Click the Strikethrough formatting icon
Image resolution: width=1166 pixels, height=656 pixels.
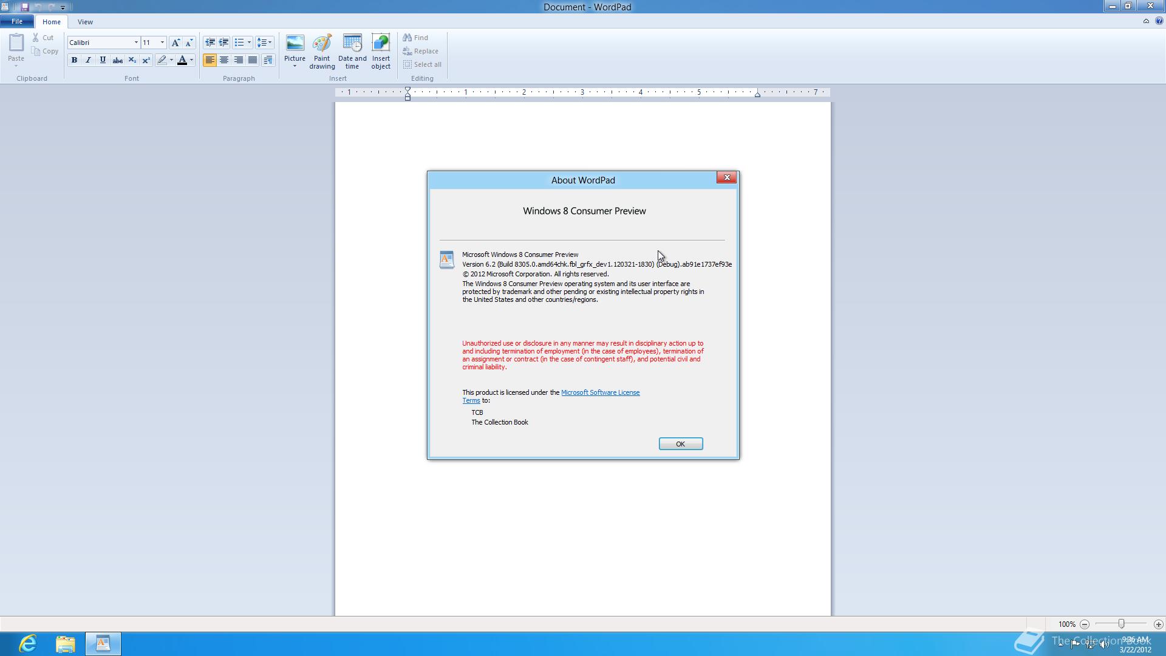click(117, 60)
